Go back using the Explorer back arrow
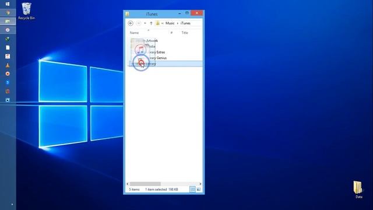Image resolution: width=373 pixels, height=210 pixels. [x=131, y=23]
